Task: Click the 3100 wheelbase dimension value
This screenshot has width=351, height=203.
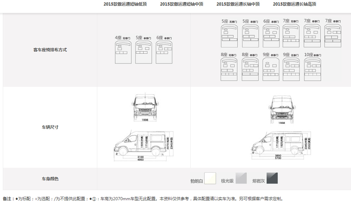Action: tap(140, 157)
